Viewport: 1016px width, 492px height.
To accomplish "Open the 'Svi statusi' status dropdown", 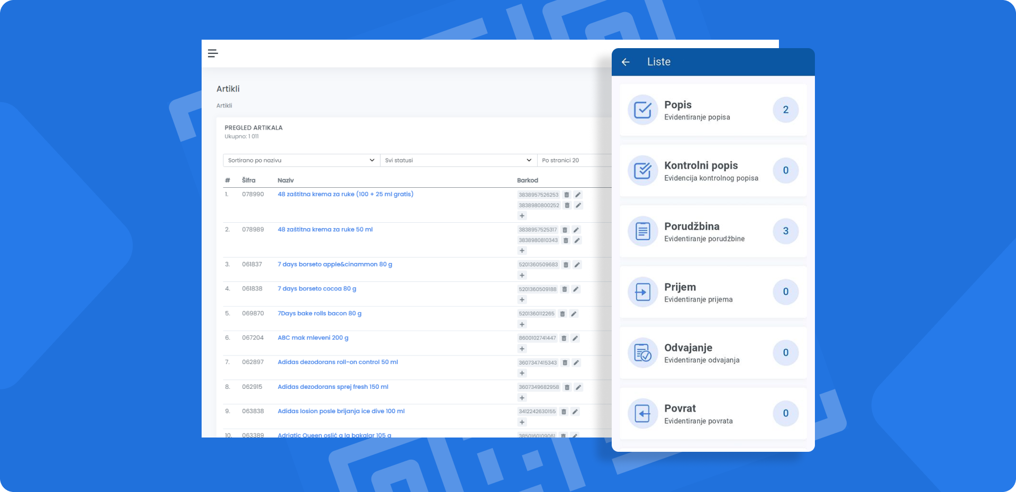I will tap(458, 160).
